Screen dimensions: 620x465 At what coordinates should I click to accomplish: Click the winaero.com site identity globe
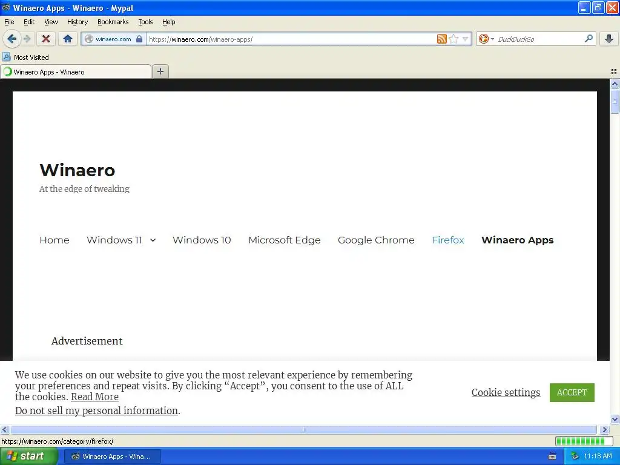pos(90,39)
